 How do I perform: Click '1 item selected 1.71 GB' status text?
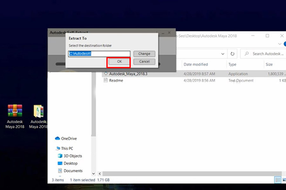(90, 180)
